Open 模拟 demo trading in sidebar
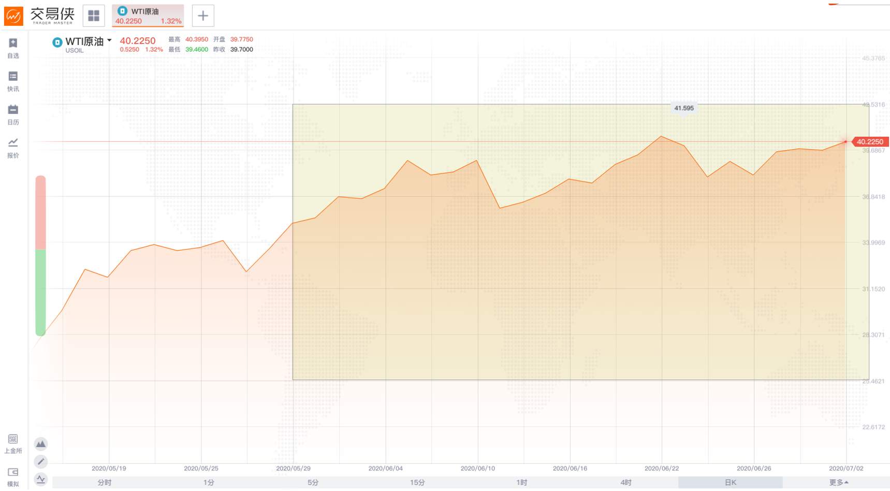This screenshot has height=491, width=890. coord(13,477)
